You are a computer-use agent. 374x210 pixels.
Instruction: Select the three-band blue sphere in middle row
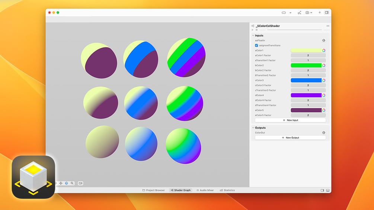pos(141,103)
